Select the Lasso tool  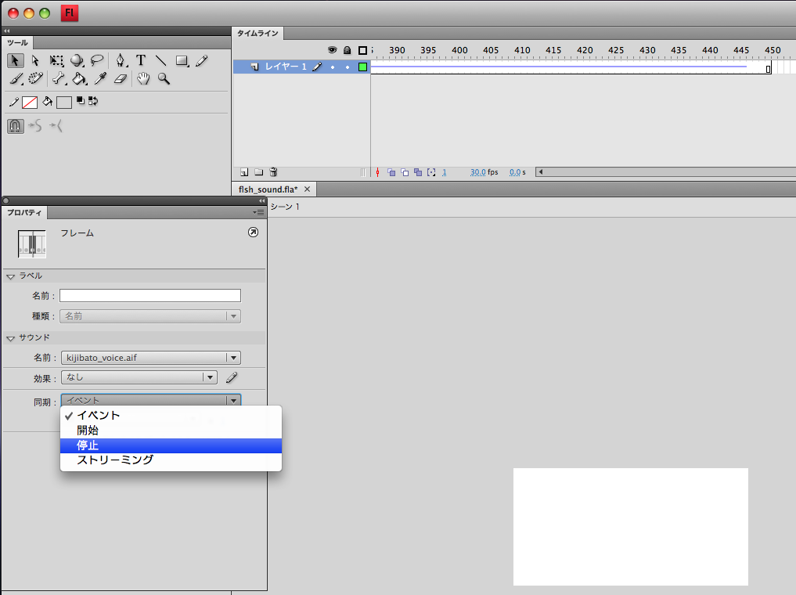pyautogui.click(x=96, y=61)
